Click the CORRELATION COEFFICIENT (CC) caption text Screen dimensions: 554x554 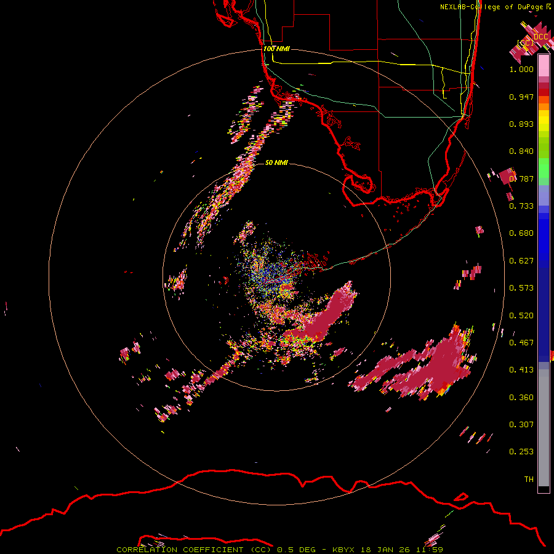pos(194,550)
